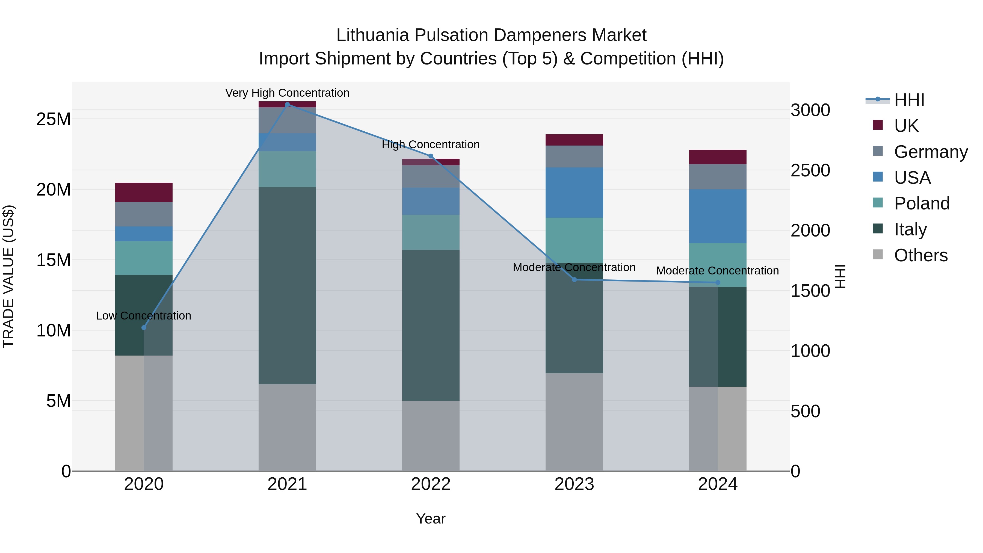Click the 25M left axis tick
The height and width of the screenshot is (553, 983).
click(x=54, y=119)
